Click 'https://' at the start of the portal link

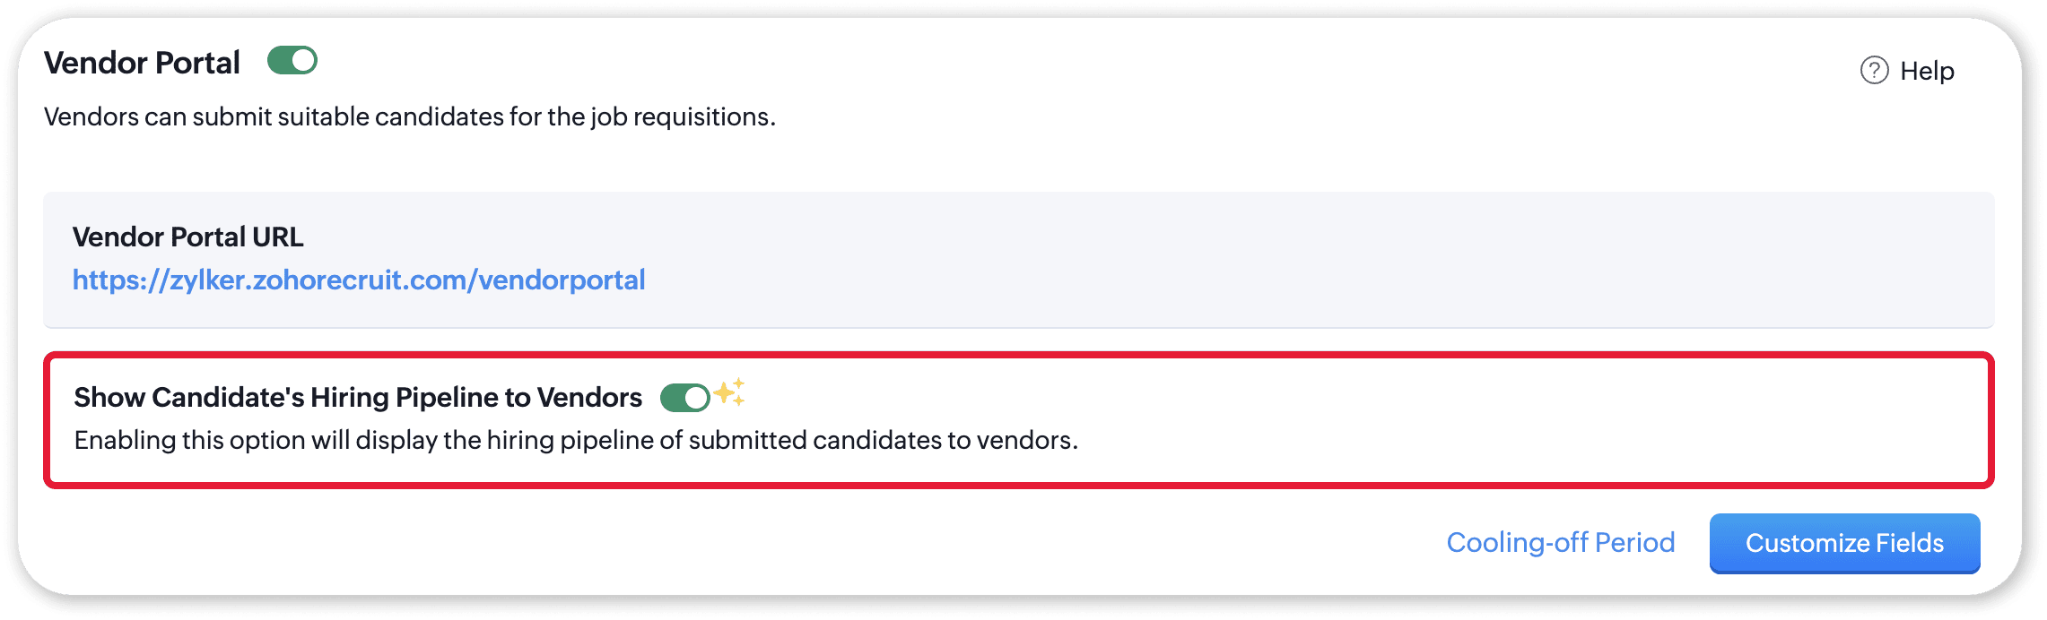tap(121, 280)
